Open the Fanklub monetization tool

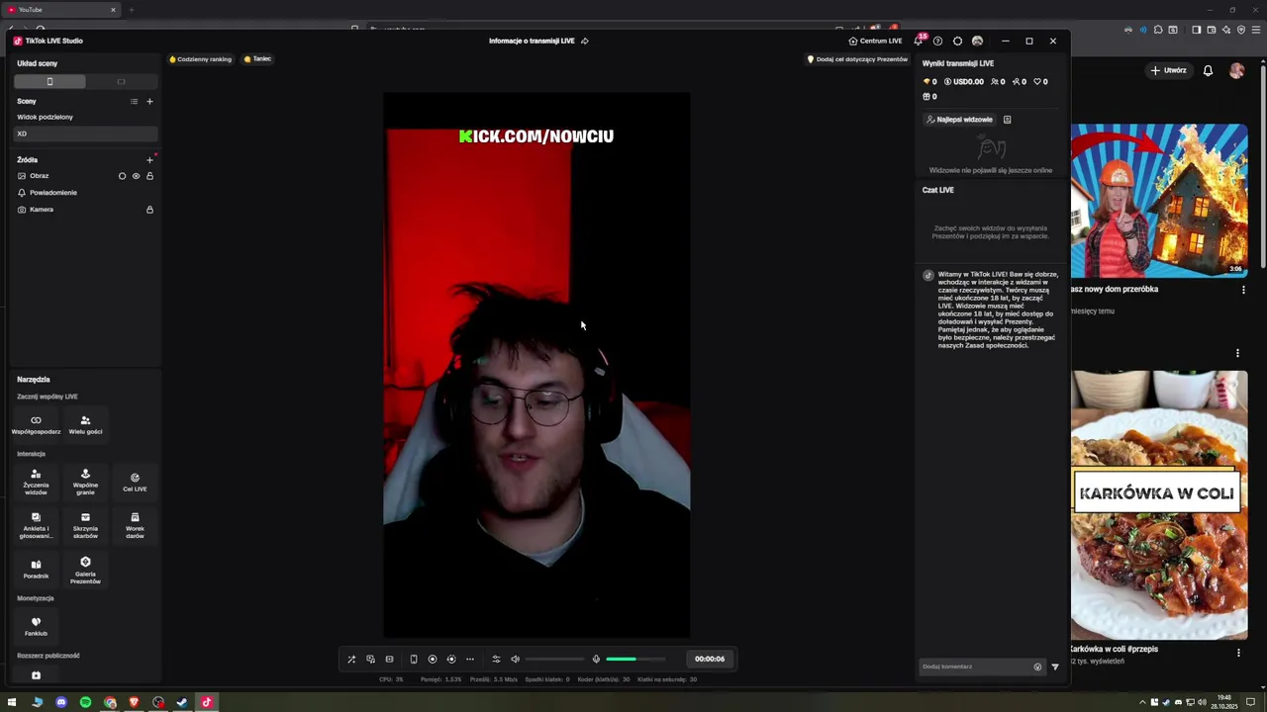[36, 626]
